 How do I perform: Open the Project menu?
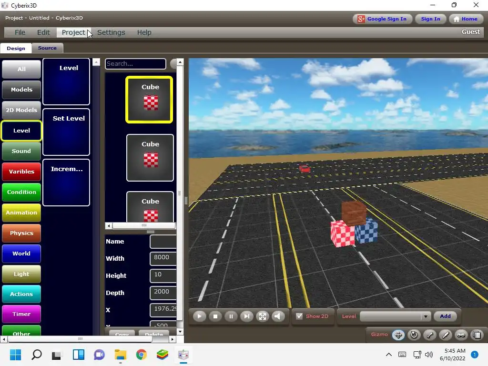click(73, 32)
